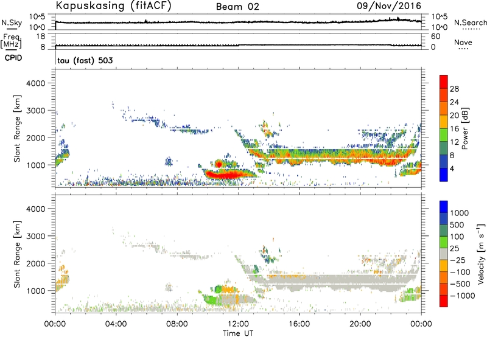The height and width of the screenshot is (337, 487).
Task: Click the "Power [dB]" color bar title
Action: coord(464,128)
